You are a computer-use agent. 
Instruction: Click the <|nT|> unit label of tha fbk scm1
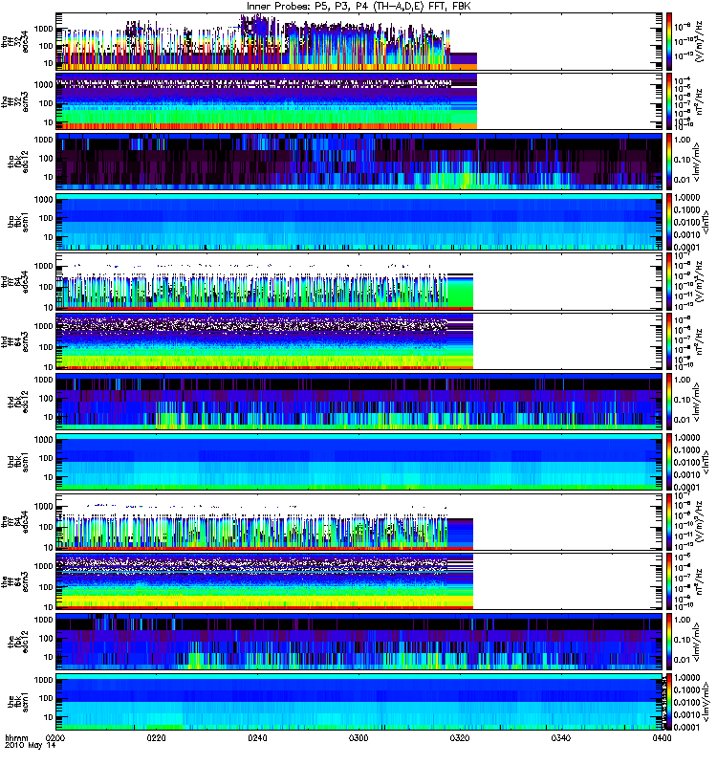705,222
